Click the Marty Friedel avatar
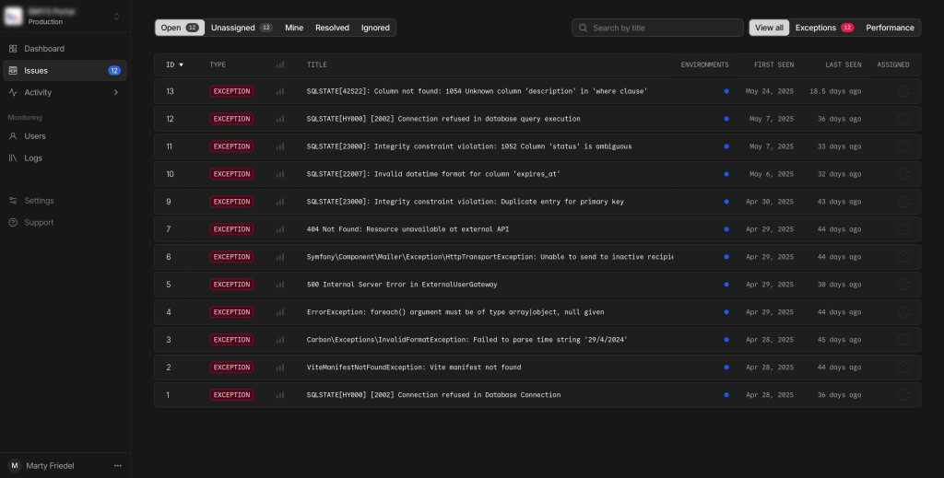The width and height of the screenshot is (944, 478). [15, 465]
